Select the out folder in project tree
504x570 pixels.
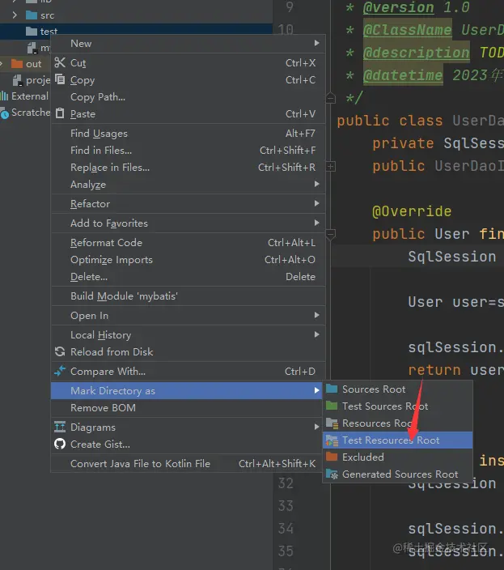(33, 64)
